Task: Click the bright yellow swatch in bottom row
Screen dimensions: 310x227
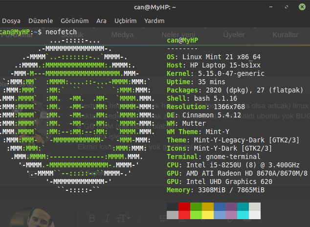Action: (208, 215)
